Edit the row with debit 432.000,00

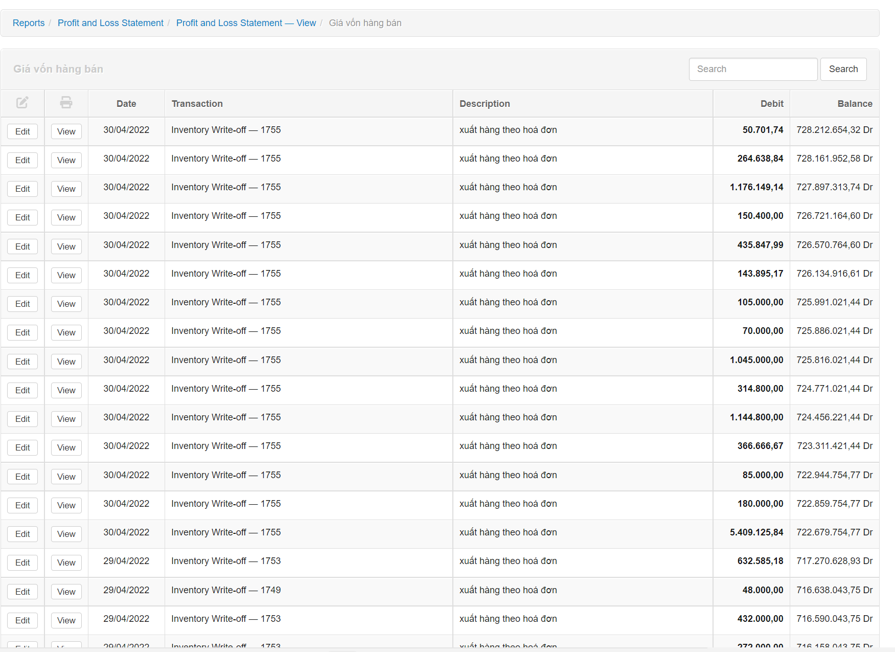click(22, 620)
